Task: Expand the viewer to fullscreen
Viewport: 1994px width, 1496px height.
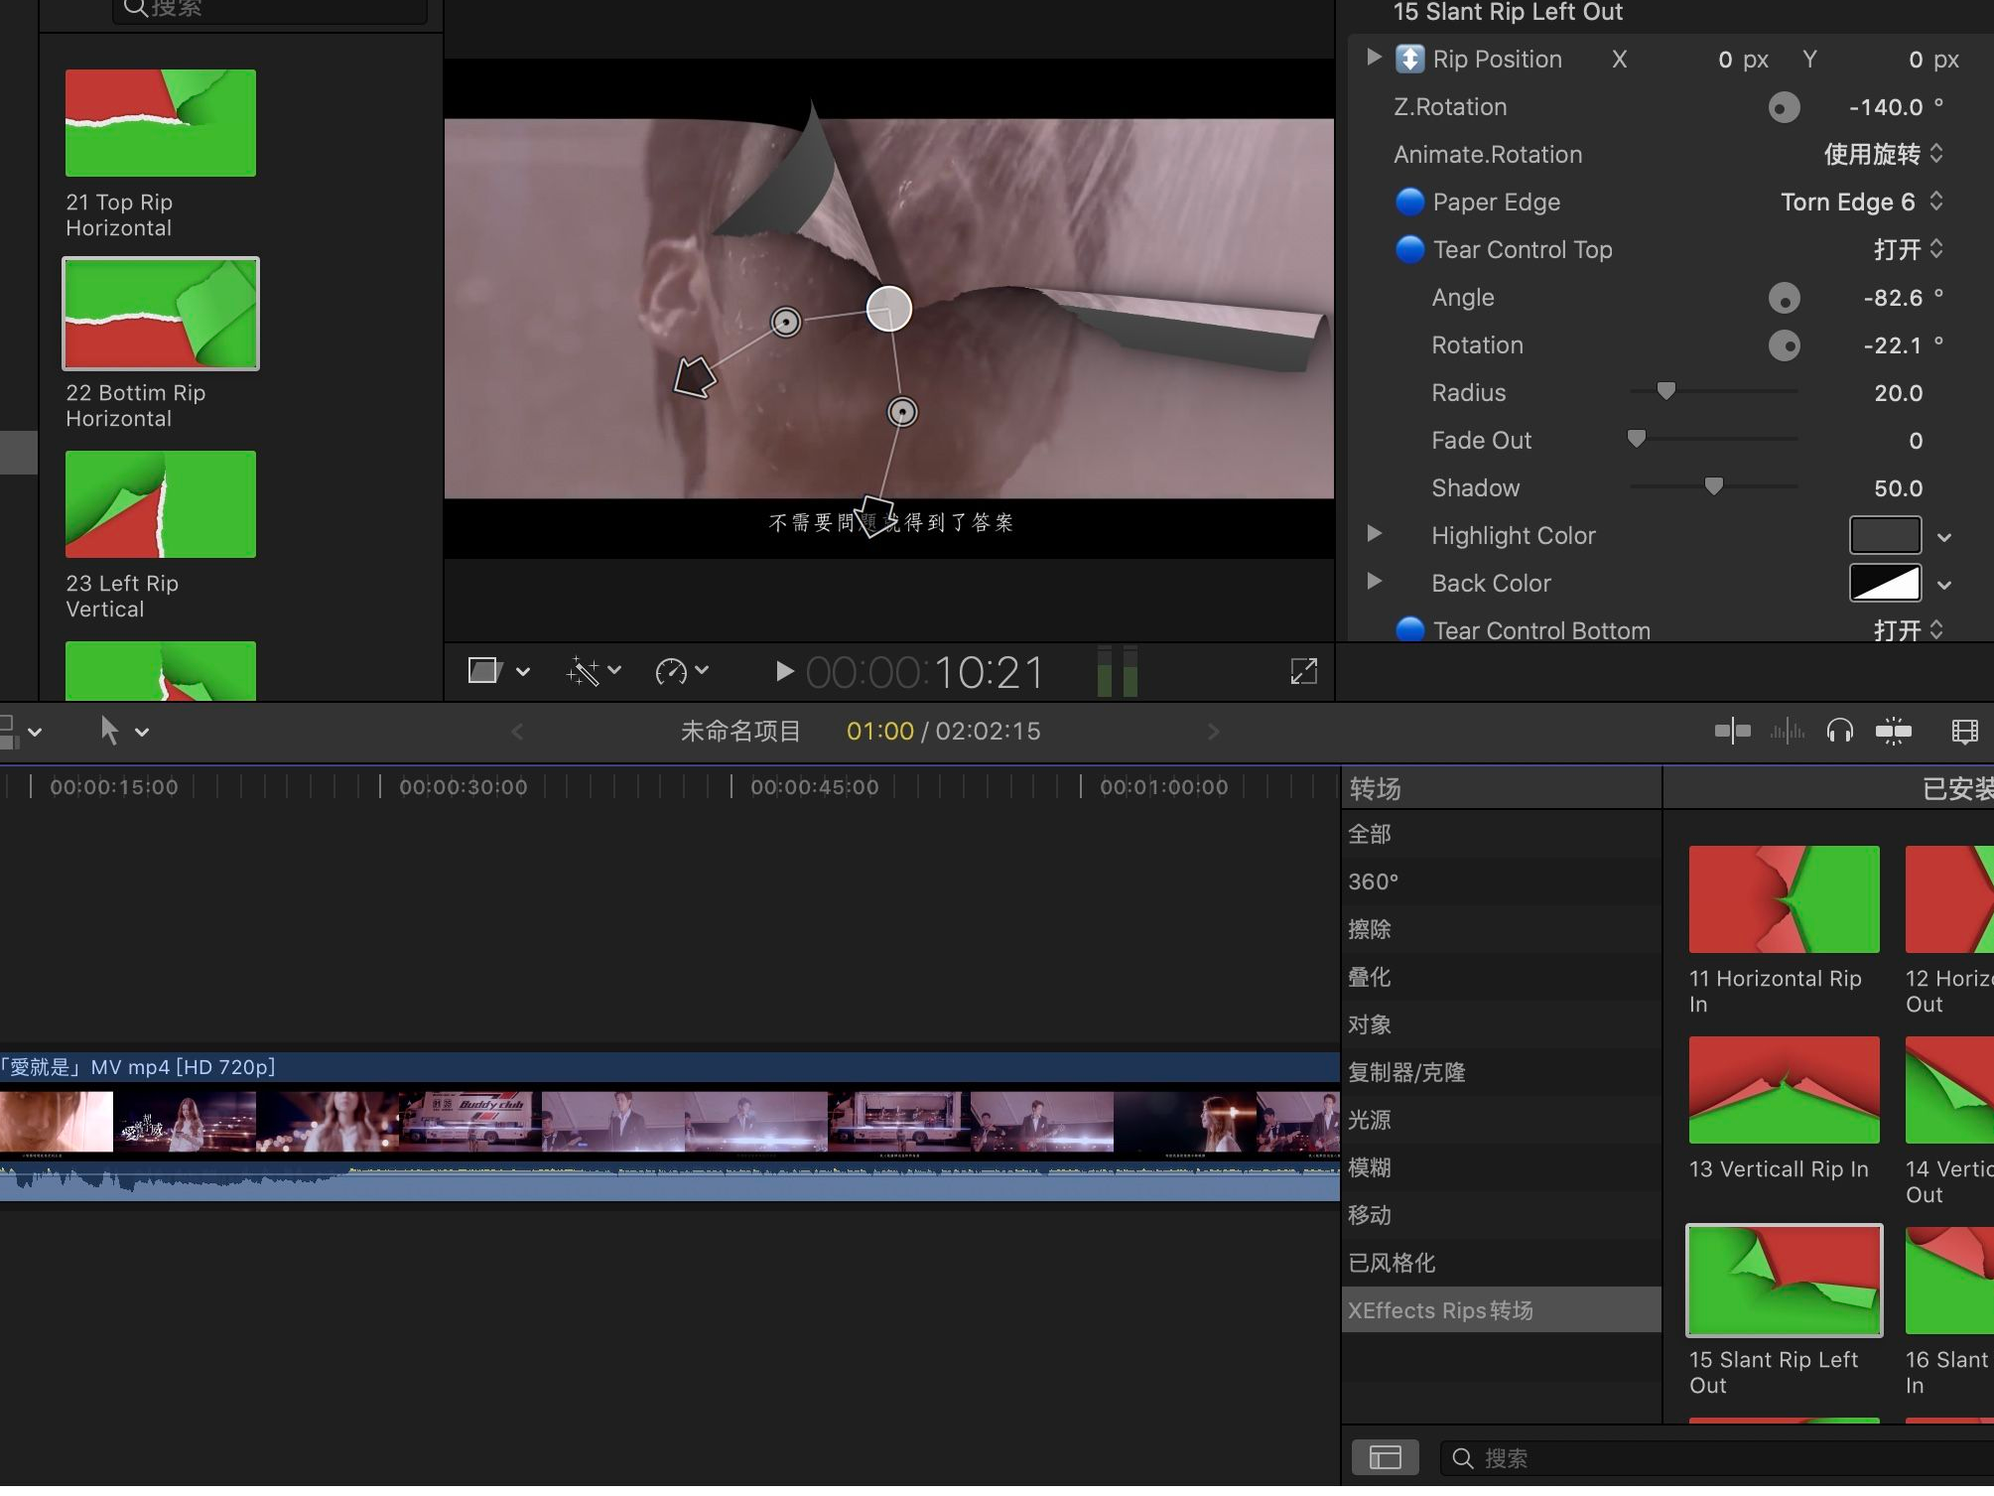Action: coord(1303,671)
